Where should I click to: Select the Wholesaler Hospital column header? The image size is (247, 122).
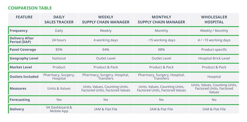point(214,20)
